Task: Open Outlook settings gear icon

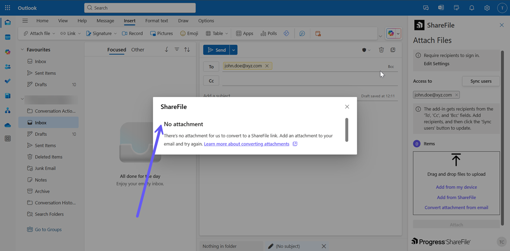Action: coord(487,8)
